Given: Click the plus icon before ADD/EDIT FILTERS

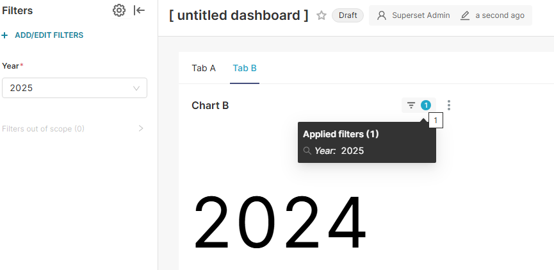Looking at the screenshot, I should coord(5,35).
